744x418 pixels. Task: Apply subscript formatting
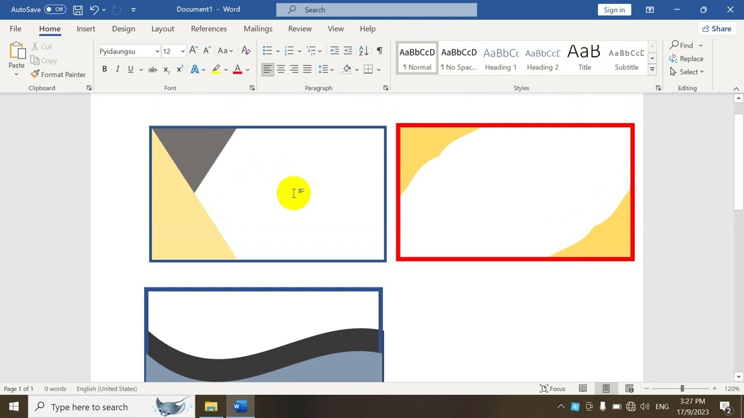tap(166, 69)
